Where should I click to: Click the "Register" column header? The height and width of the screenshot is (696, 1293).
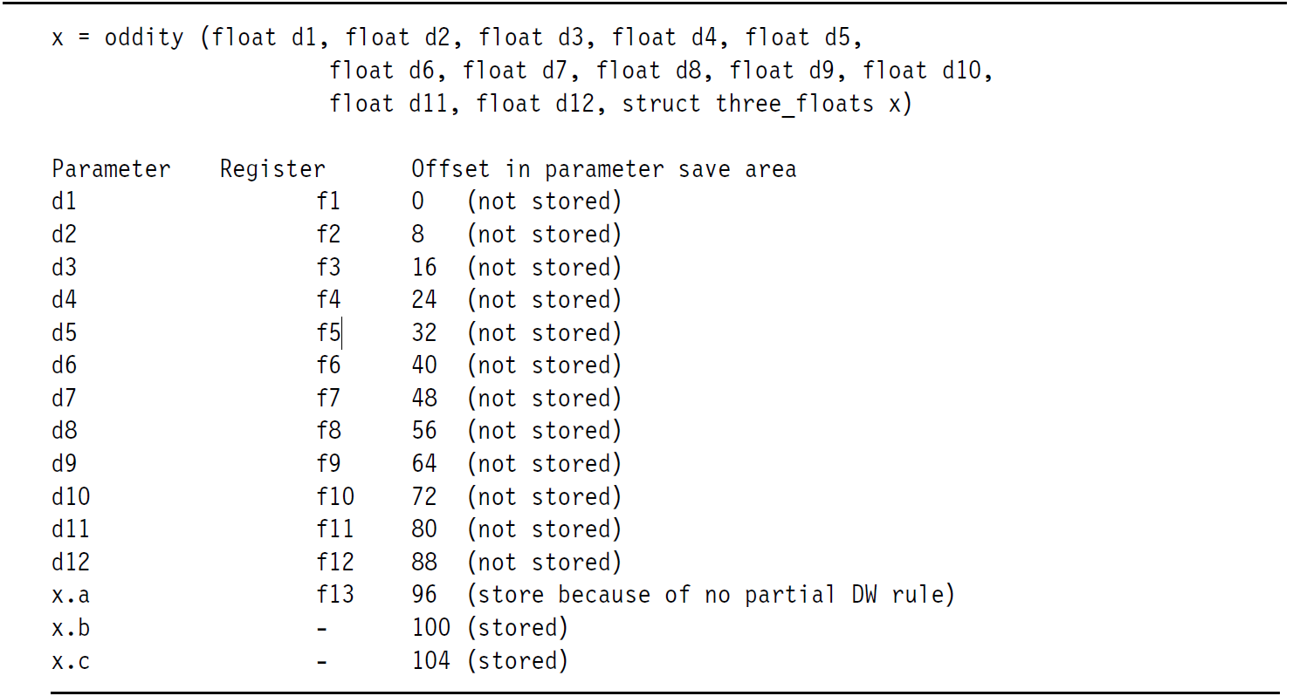272,169
